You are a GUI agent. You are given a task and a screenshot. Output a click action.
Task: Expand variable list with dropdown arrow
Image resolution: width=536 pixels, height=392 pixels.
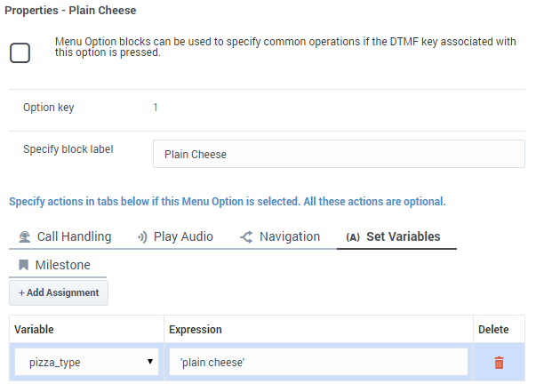(x=149, y=362)
